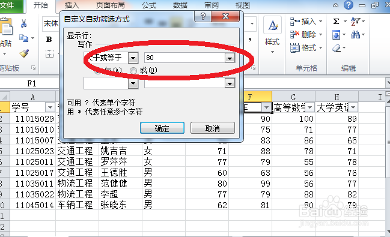This screenshot has height=237, width=390.
Task: Click the Name Box showing F1
Action: click(31, 83)
